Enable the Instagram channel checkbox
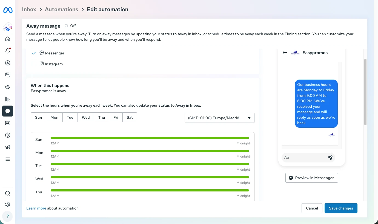378x224 pixels. point(34,64)
